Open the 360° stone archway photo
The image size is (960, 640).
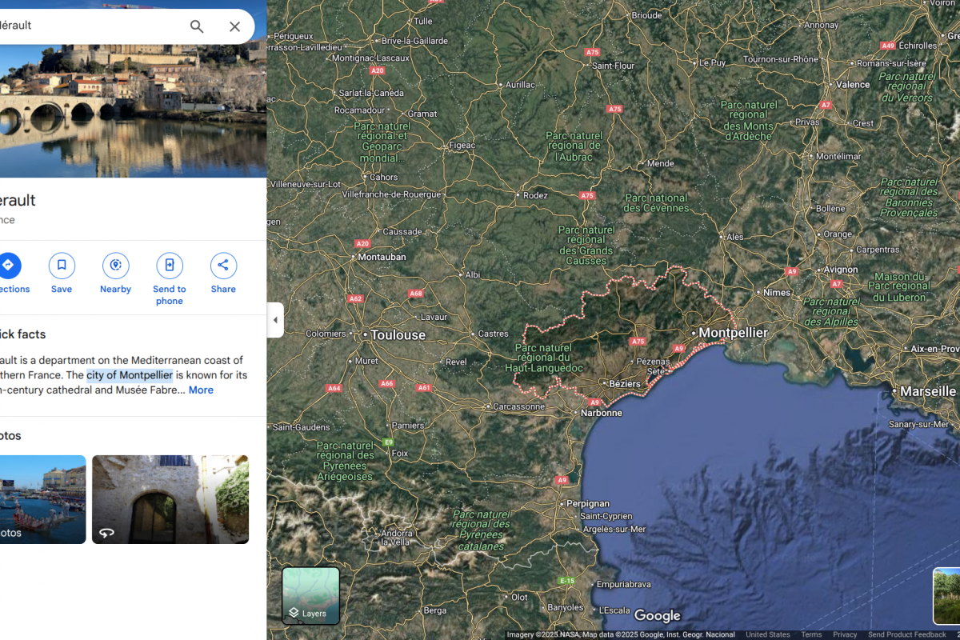pyautogui.click(x=170, y=499)
